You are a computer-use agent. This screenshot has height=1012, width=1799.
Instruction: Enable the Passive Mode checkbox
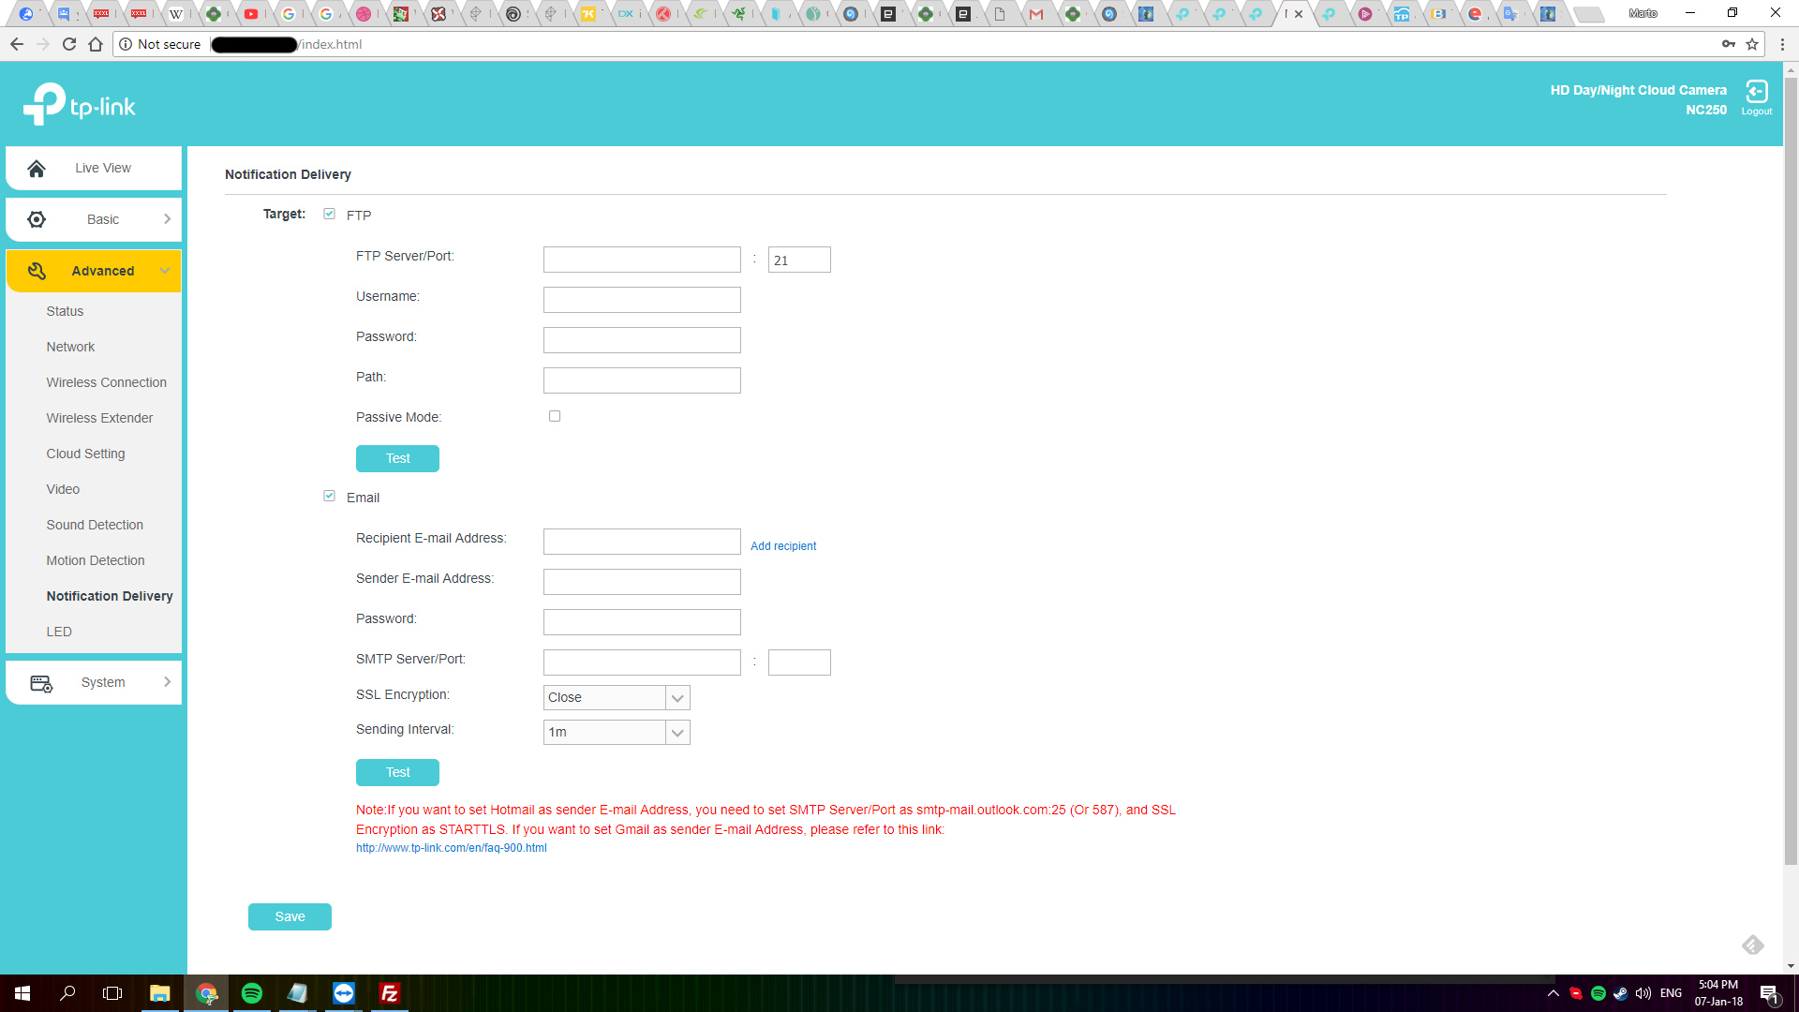555,416
